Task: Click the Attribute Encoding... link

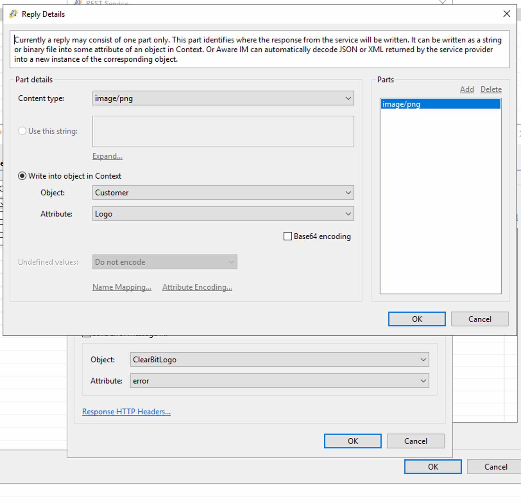Action: point(197,287)
